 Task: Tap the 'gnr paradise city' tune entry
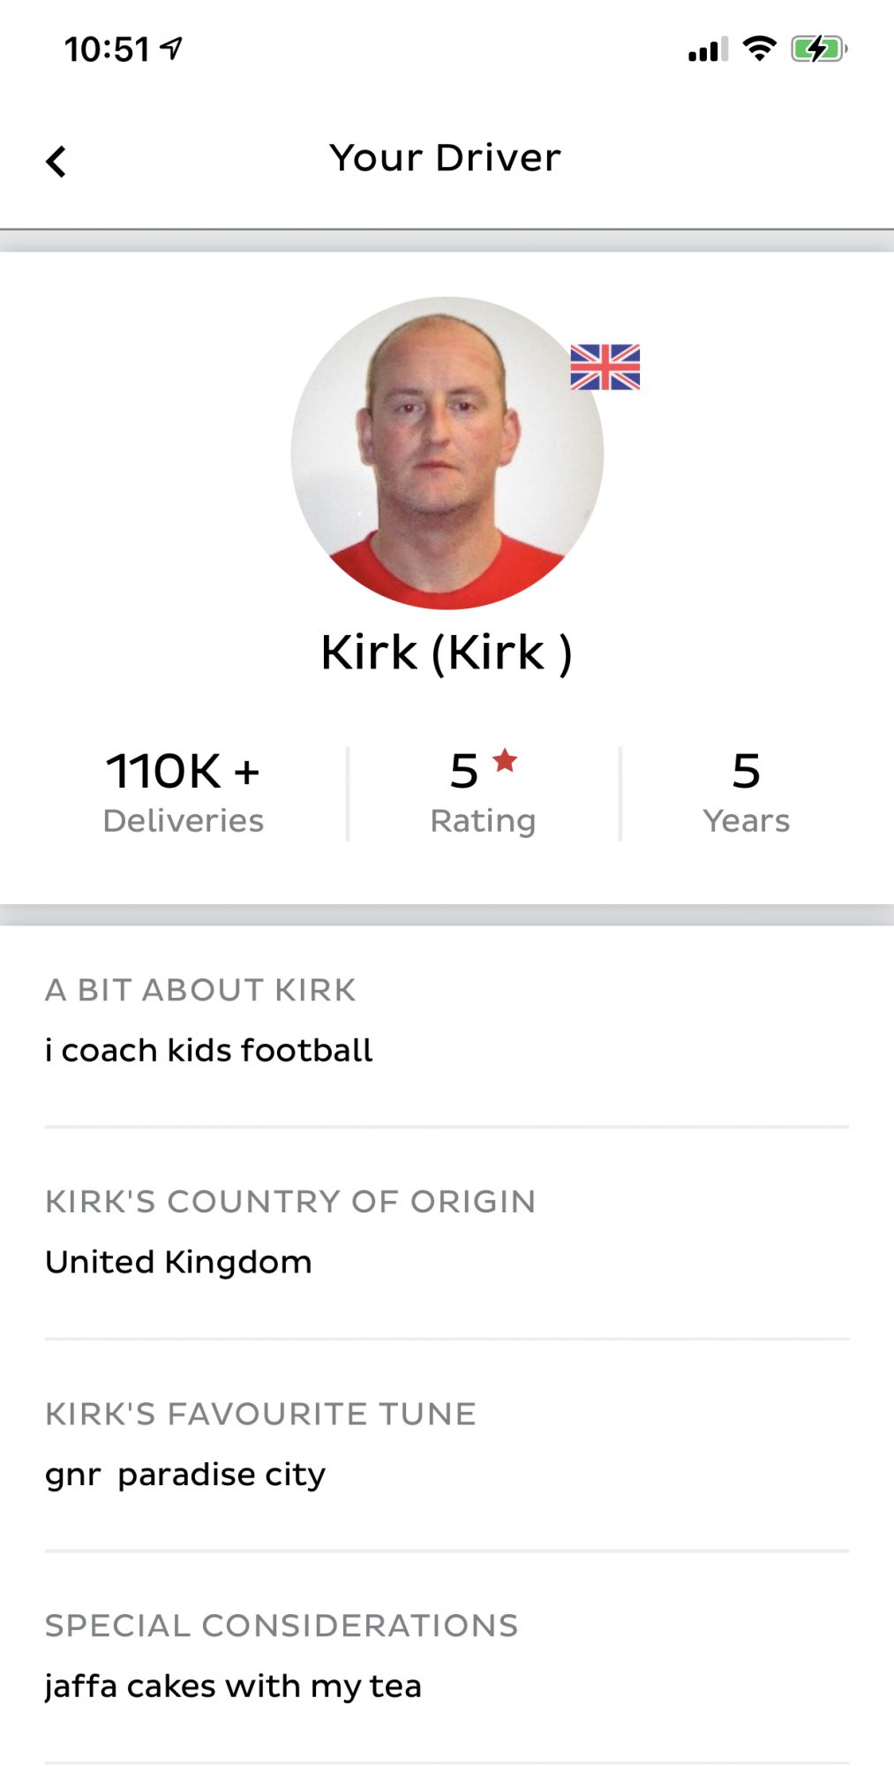click(185, 1475)
